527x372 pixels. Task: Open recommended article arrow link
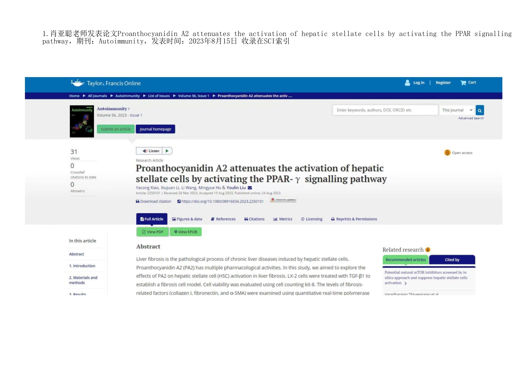point(406,283)
